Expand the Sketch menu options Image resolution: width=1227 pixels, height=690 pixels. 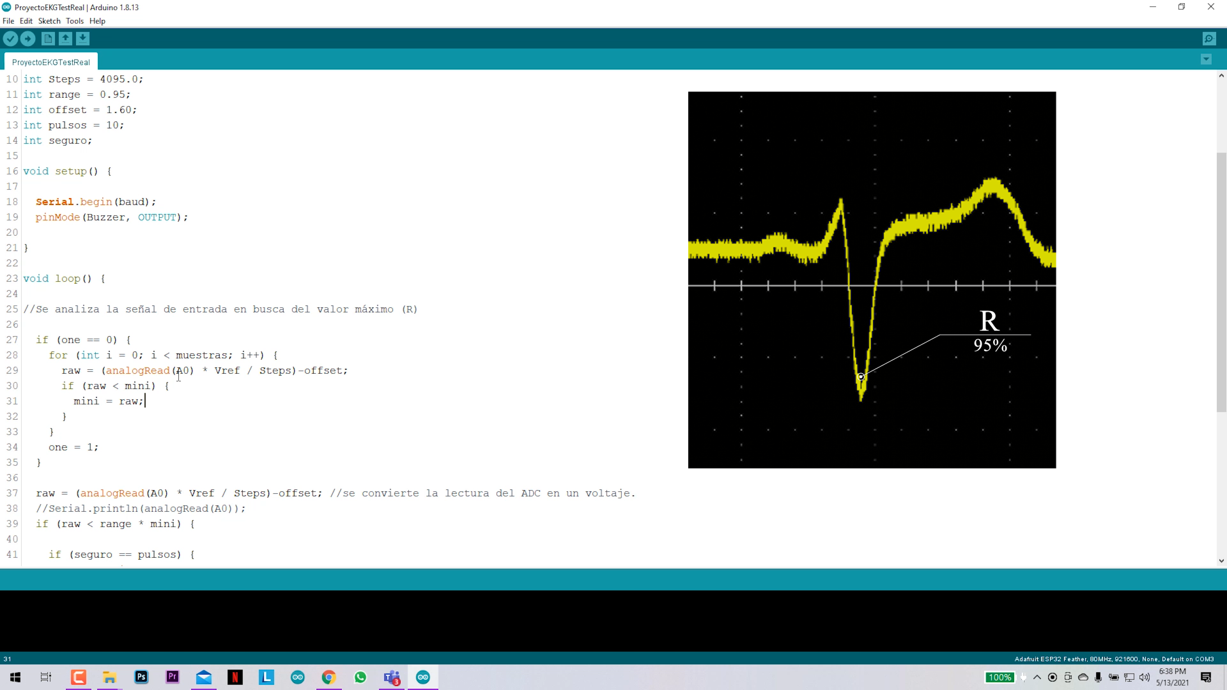(49, 21)
